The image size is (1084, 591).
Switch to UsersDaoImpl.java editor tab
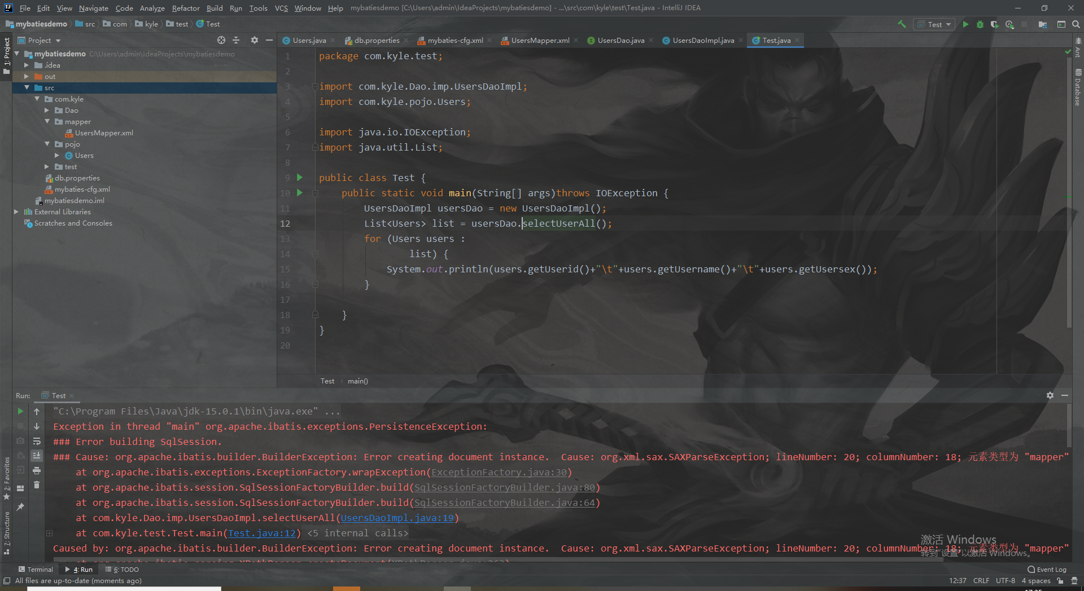pyautogui.click(x=703, y=40)
